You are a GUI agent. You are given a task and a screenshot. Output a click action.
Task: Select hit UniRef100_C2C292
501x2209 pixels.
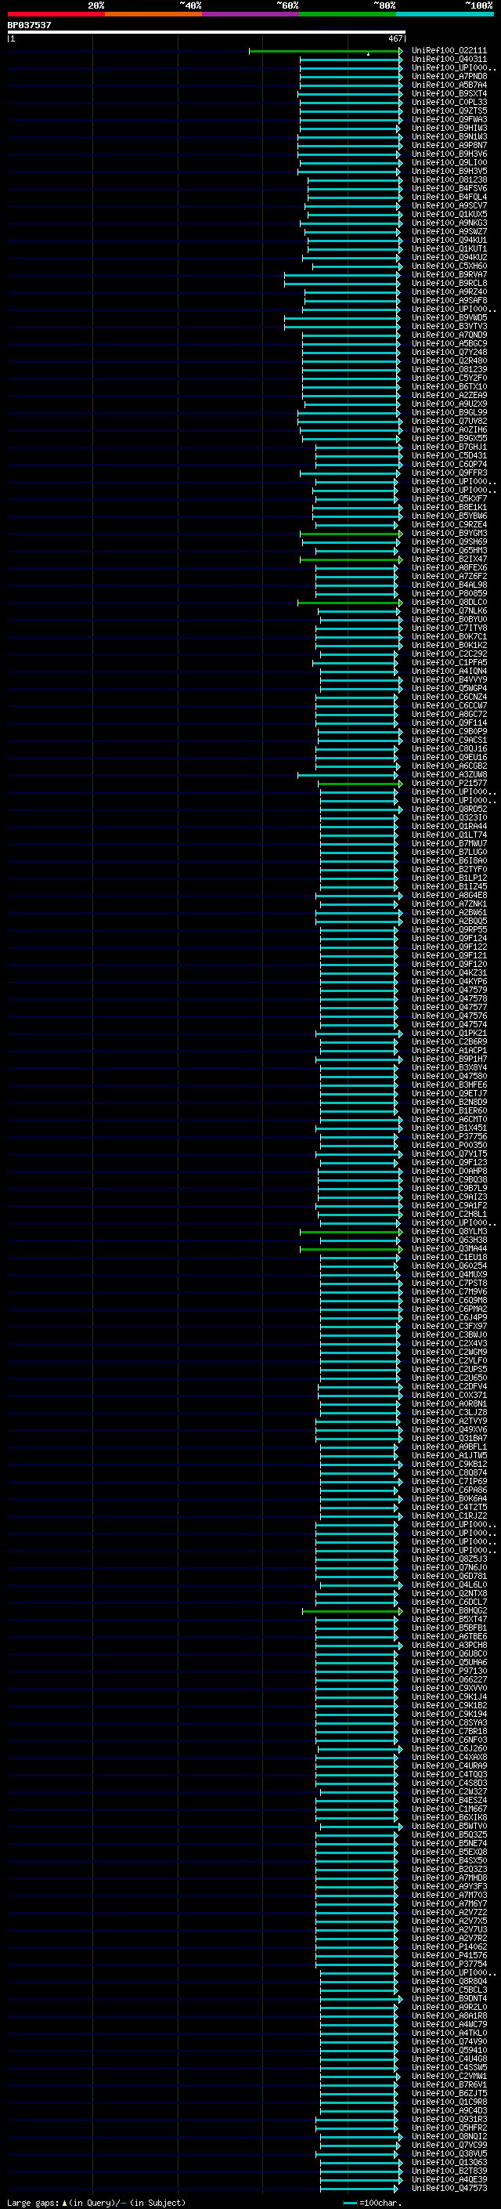click(449, 654)
